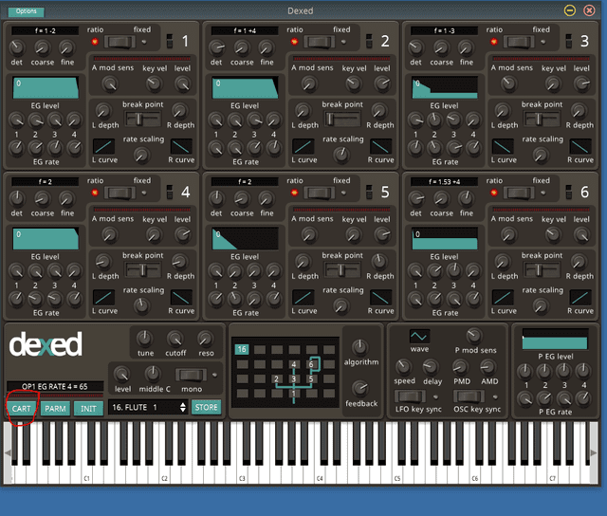This screenshot has width=607, height=516.
Task: Toggle operator 1 ratio/fixed switch
Action: tap(119, 42)
